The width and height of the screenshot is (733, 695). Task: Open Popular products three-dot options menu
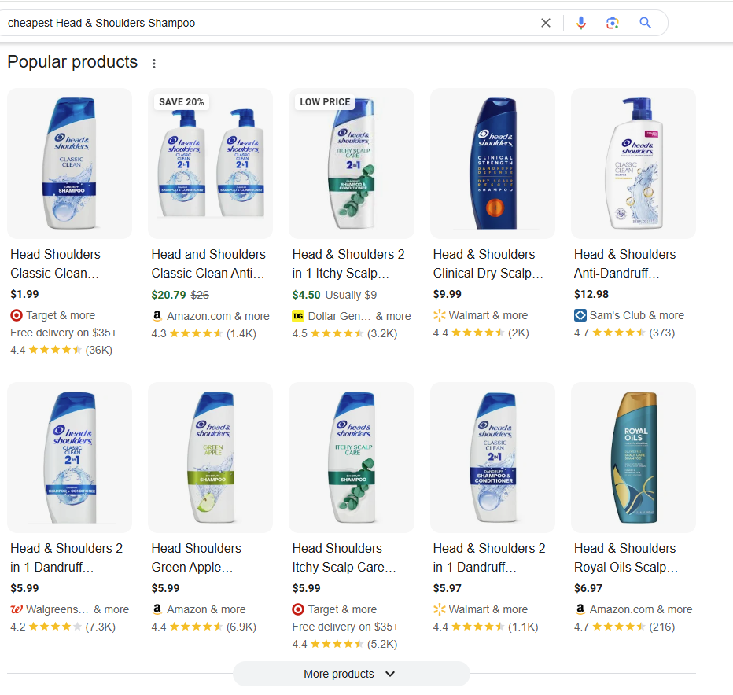(x=154, y=64)
